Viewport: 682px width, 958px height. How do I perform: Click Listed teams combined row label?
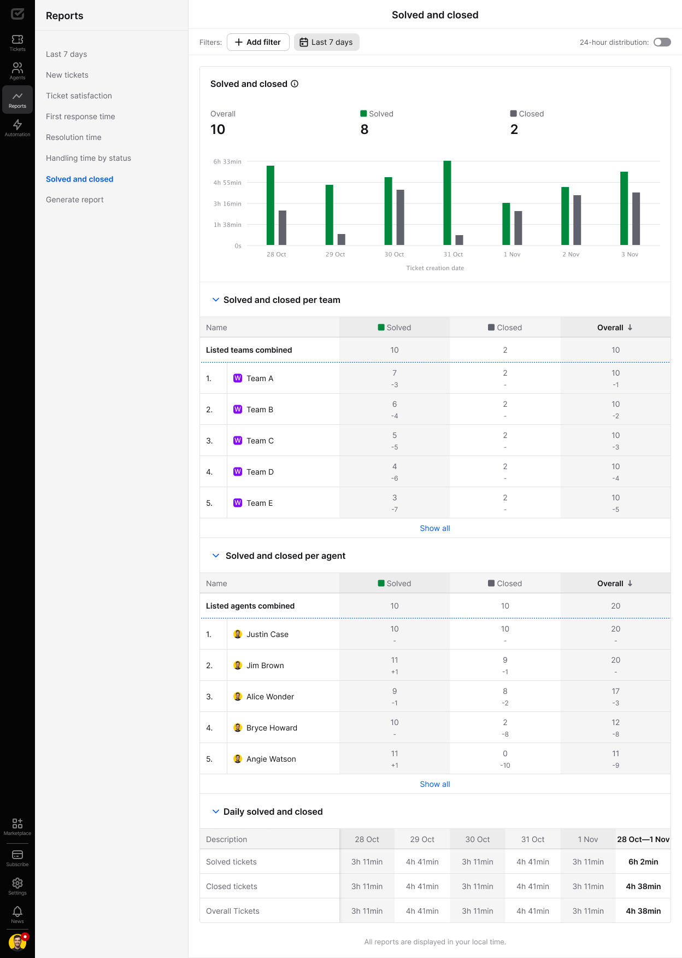click(x=249, y=350)
